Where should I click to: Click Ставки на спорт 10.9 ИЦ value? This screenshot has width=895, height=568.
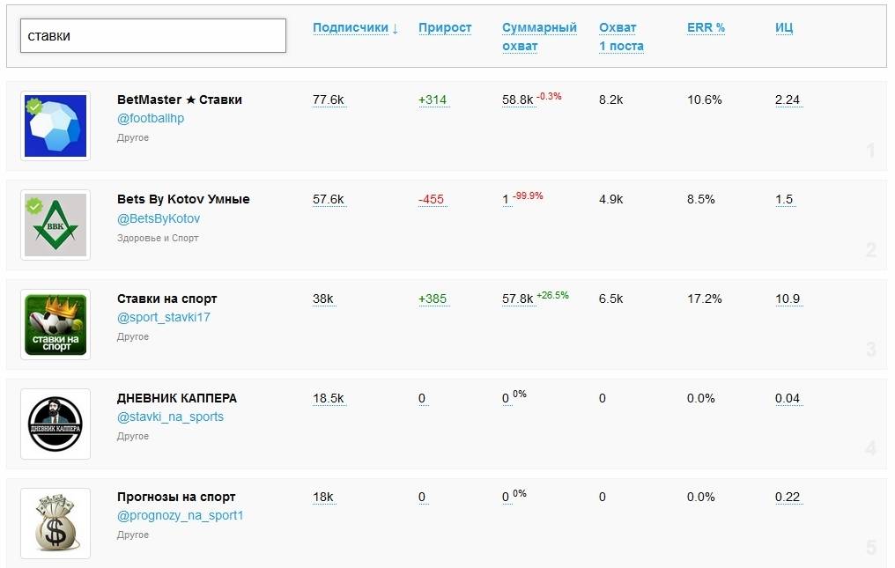coord(788,299)
